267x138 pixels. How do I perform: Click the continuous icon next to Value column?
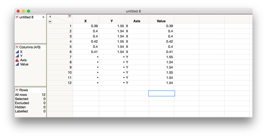(17, 64)
